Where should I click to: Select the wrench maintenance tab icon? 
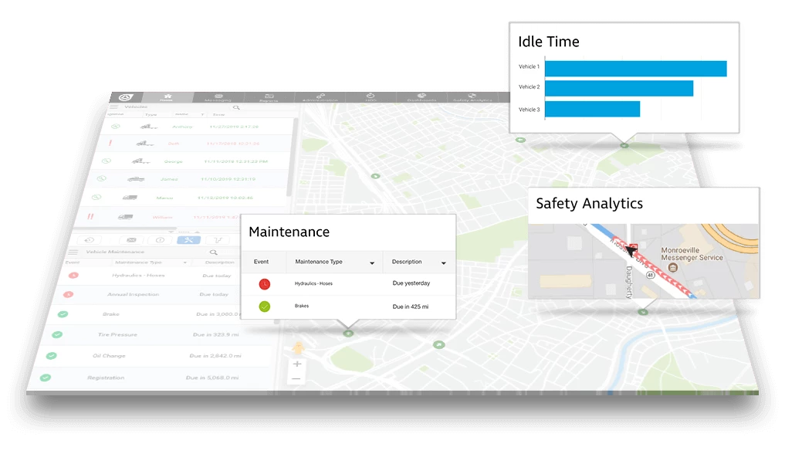pos(188,240)
